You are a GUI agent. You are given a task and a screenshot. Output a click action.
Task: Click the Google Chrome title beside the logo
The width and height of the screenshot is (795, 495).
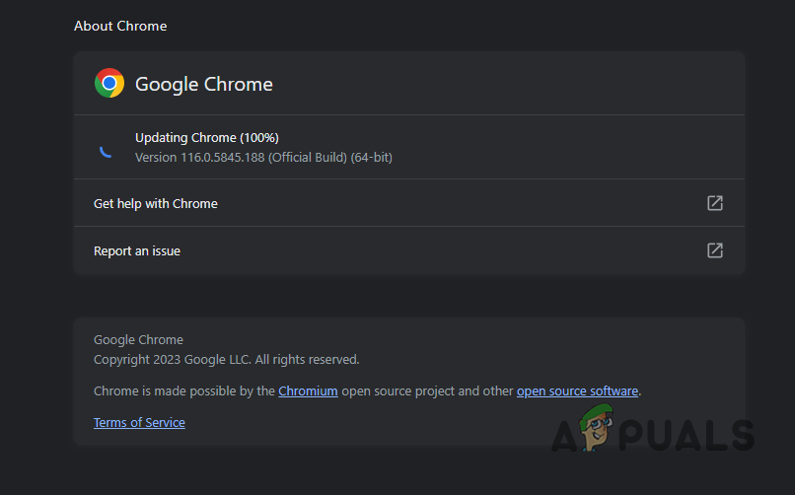tap(204, 84)
